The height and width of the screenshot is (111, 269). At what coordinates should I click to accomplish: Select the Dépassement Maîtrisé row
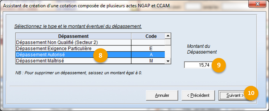(90, 61)
